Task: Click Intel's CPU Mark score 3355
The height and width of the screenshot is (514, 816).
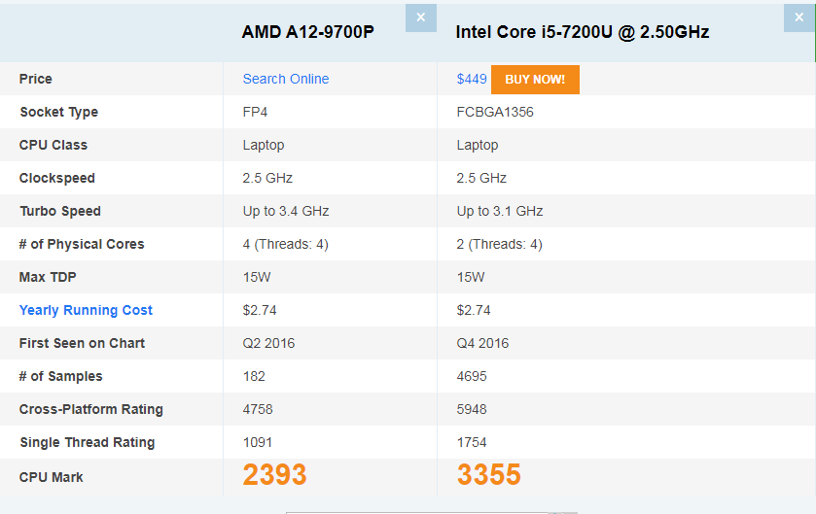Action: point(488,475)
